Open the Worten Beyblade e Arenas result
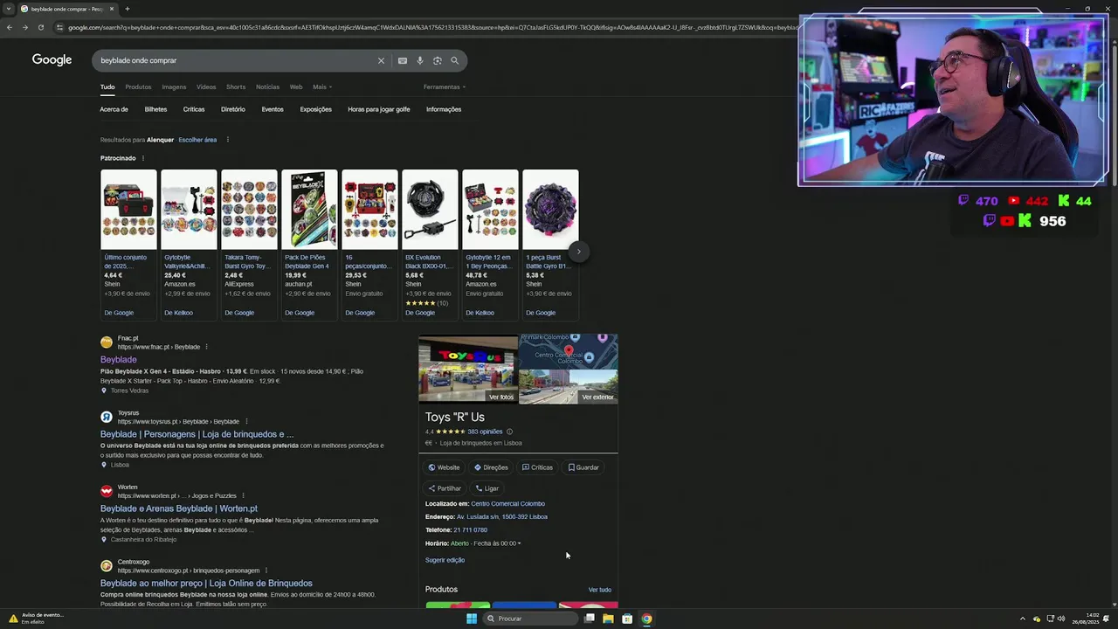 point(179,508)
